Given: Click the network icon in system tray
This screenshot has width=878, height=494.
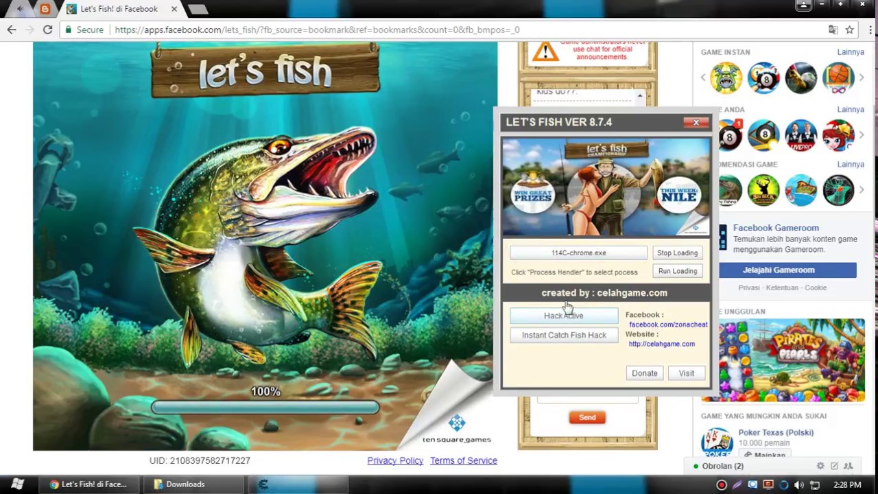Looking at the screenshot, I should coord(815,484).
